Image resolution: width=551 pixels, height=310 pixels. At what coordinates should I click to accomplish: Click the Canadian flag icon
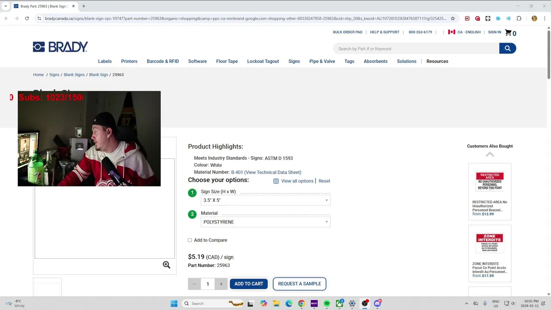[452, 32]
